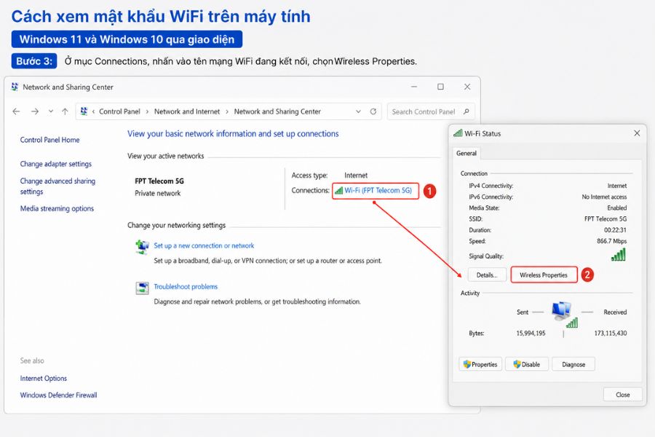Click the Wi-Fi (FPT Telecom 5G) connection link

coord(378,190)
